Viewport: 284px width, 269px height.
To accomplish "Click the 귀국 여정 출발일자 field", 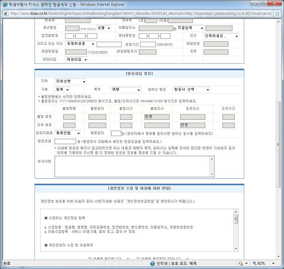I will (x=97, y=125).
